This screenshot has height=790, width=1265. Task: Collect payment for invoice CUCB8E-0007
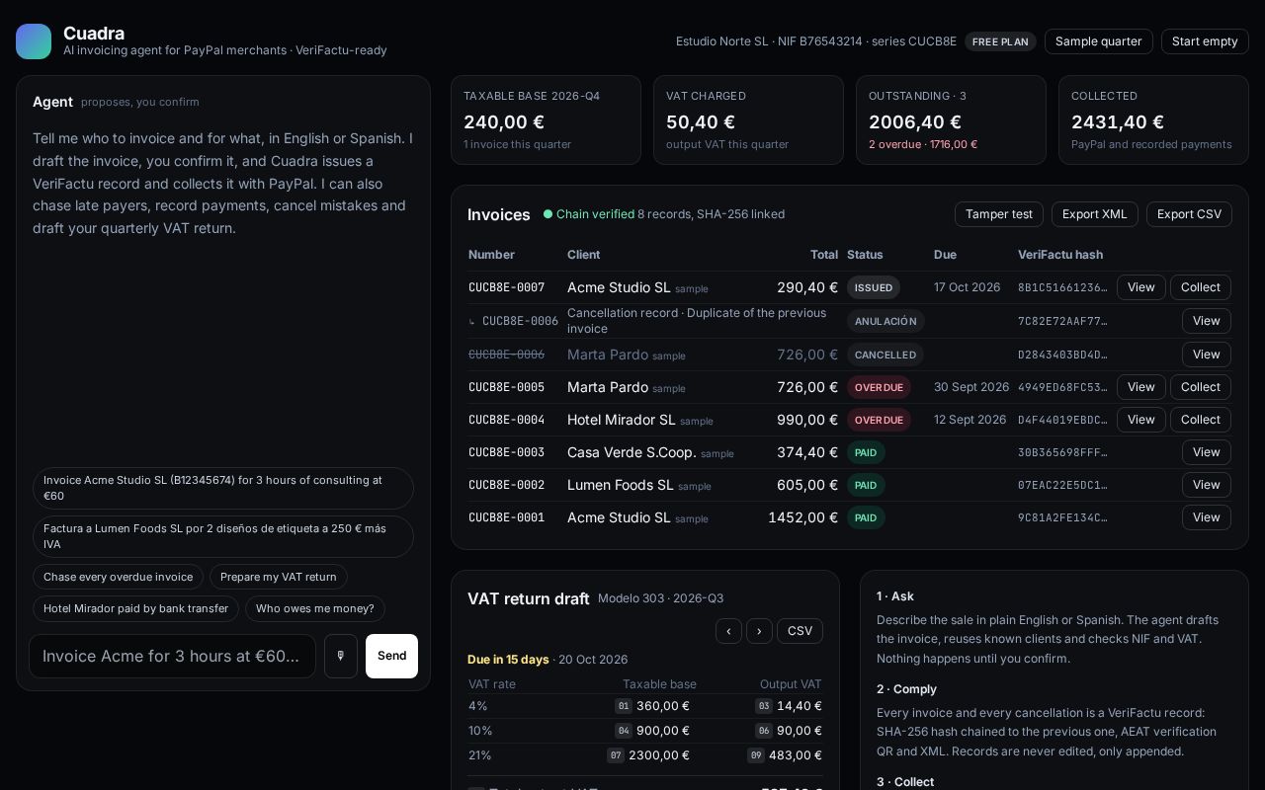(1200, 287)
